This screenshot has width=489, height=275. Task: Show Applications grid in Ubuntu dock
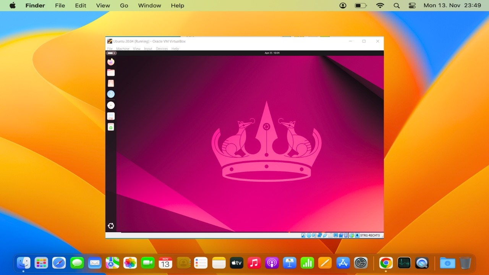111,226
